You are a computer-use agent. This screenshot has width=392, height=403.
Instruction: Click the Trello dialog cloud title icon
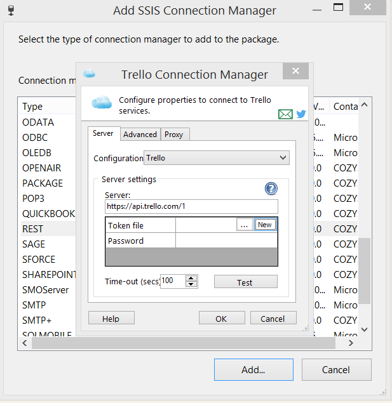pyautogui.click(x=89, y=74)
